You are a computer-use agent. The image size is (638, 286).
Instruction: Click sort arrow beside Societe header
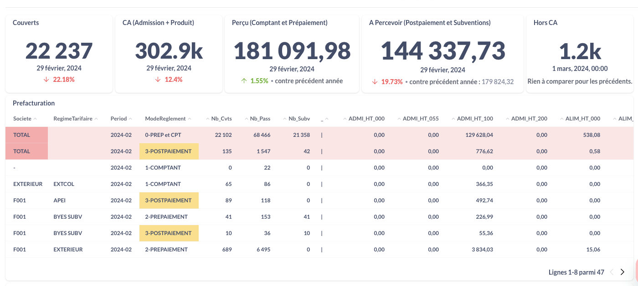35,119
